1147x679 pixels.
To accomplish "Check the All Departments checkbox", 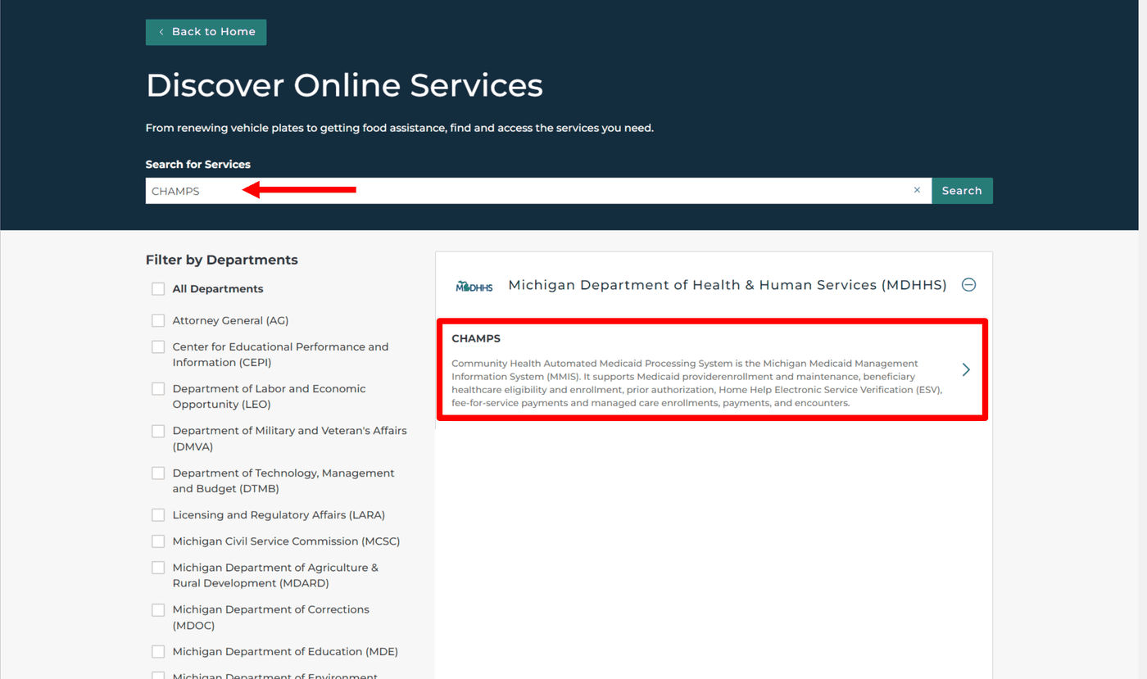I will pyautogui.click(x=158, y=289).
